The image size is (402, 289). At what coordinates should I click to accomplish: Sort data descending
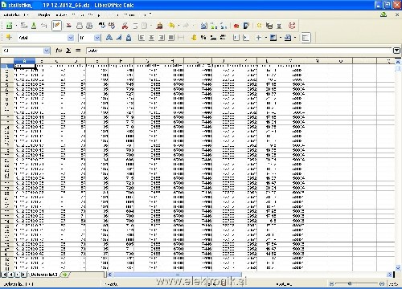tap(224, 26)
